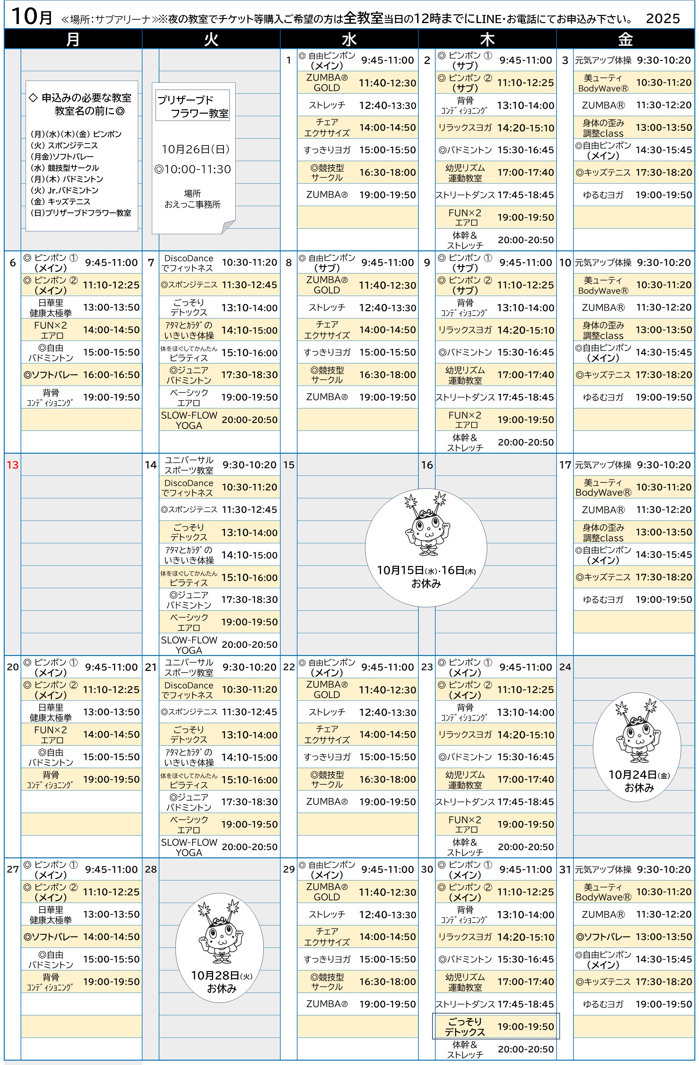Click FUN×2エアロ 14:00-14:50 on the 20th
The height and width of the screenshot is (1065, 699).
point(82,734)
